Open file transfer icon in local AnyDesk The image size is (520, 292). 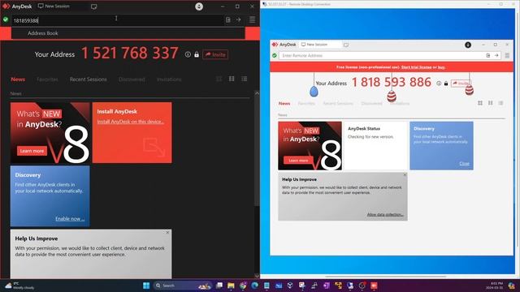[x=228, y=19]
